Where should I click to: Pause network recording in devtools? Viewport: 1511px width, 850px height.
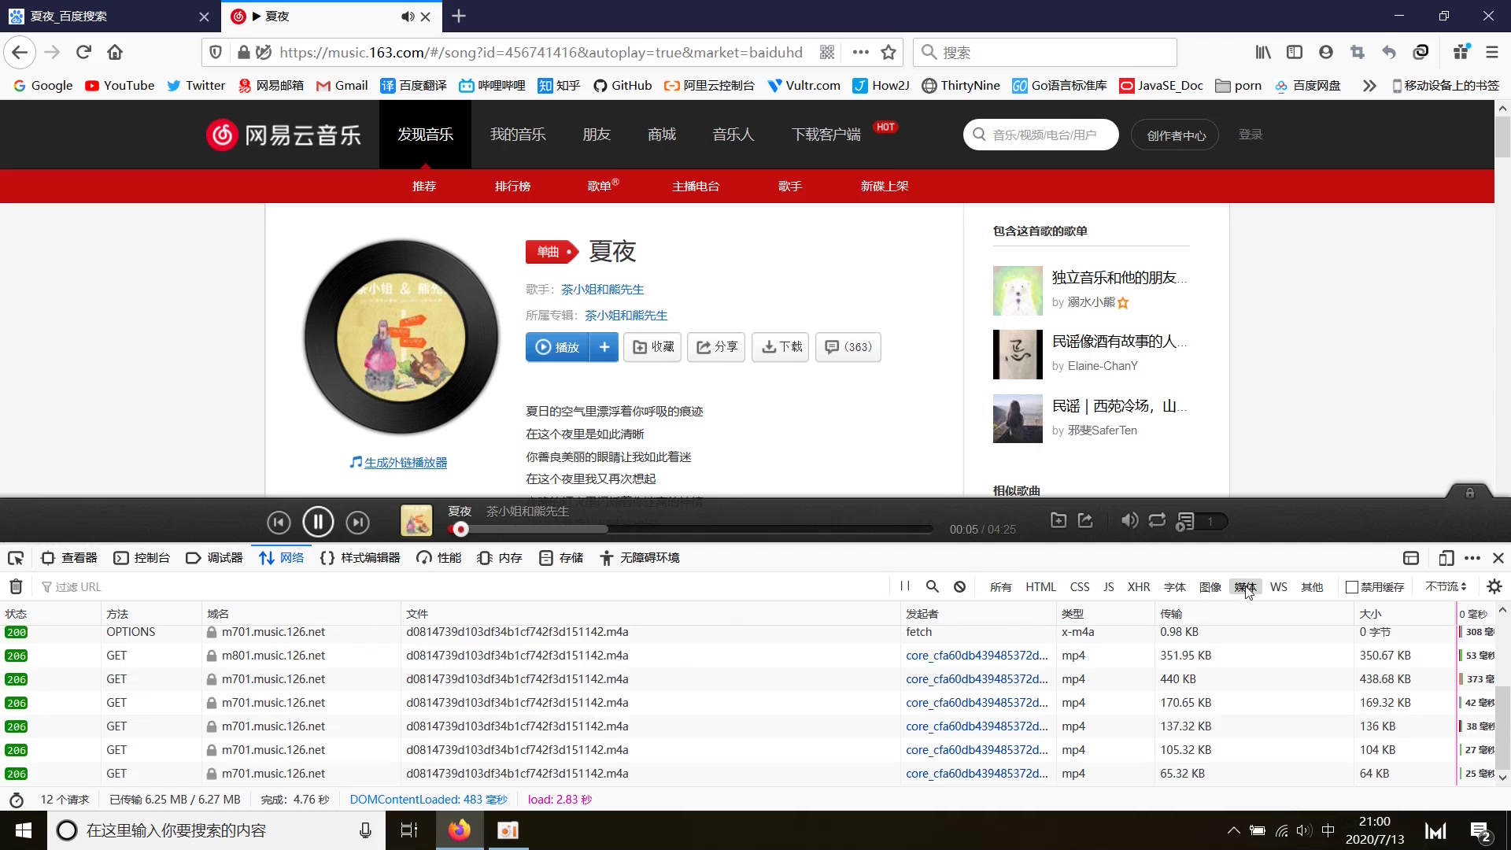pos(905,586)
